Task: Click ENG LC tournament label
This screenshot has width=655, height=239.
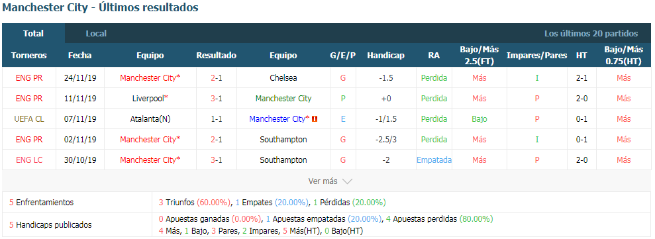Action: click(x=29, y=160)
